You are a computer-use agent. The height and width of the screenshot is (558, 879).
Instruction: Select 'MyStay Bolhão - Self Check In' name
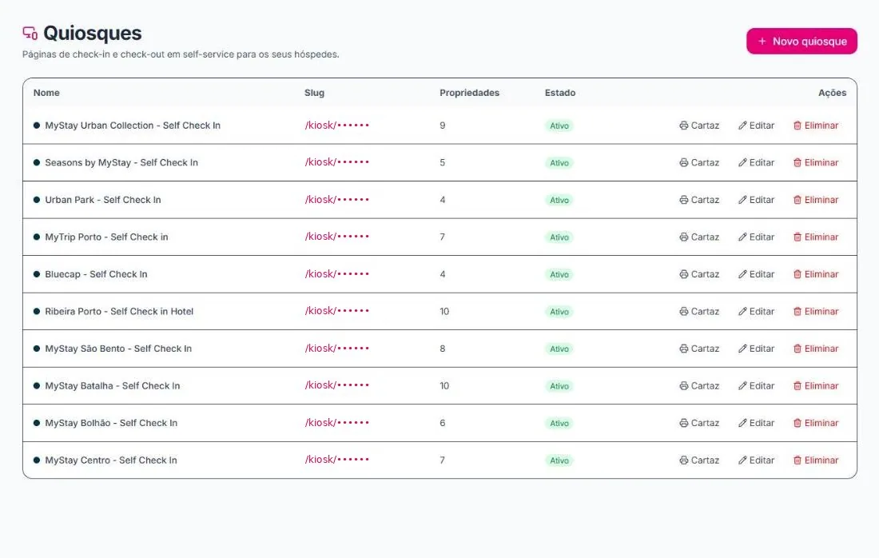pos(111,423)
